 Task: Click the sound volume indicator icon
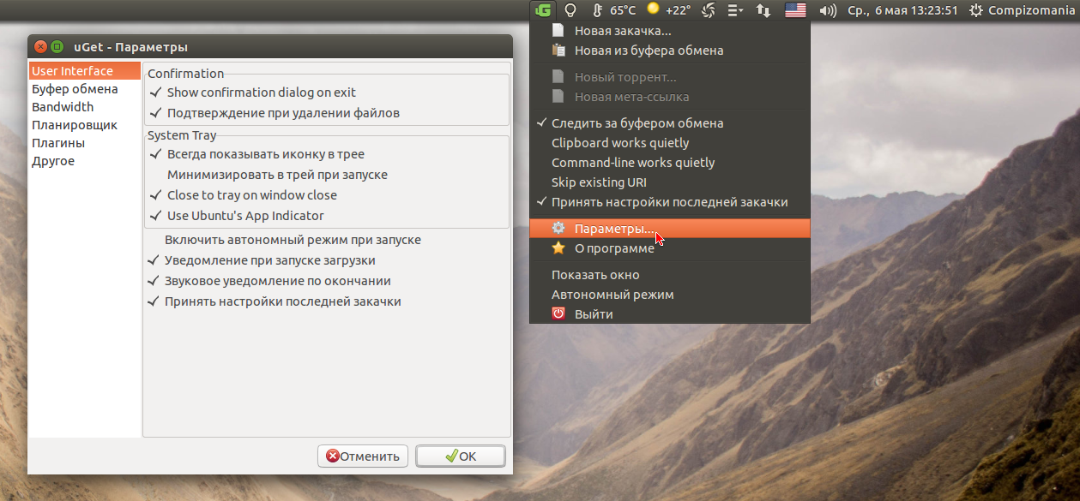pos(828,10)
